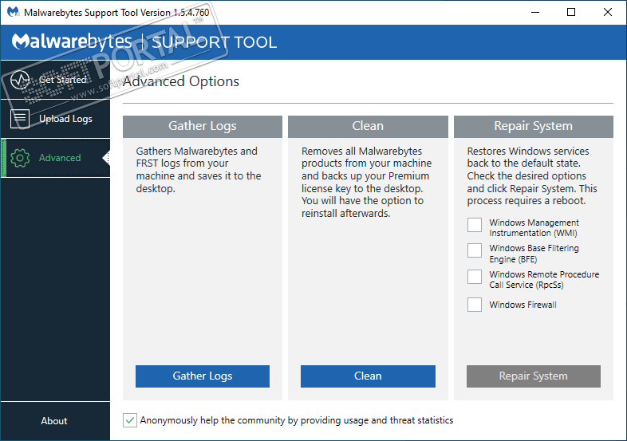Image resolution: width=627 pixels, height=441 pixels.
Task: Close the Malwarebytes Support Tool window
Action: coord(608,12)
